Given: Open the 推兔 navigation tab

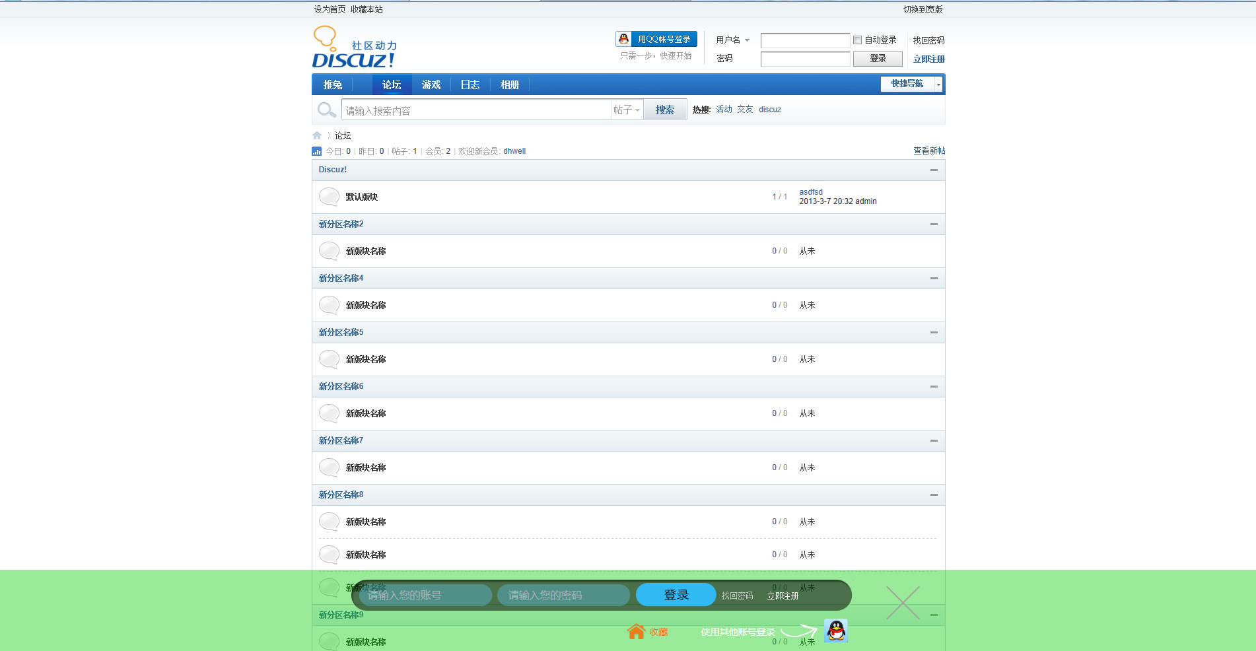Looking at the screenshot, I should 333,85.
